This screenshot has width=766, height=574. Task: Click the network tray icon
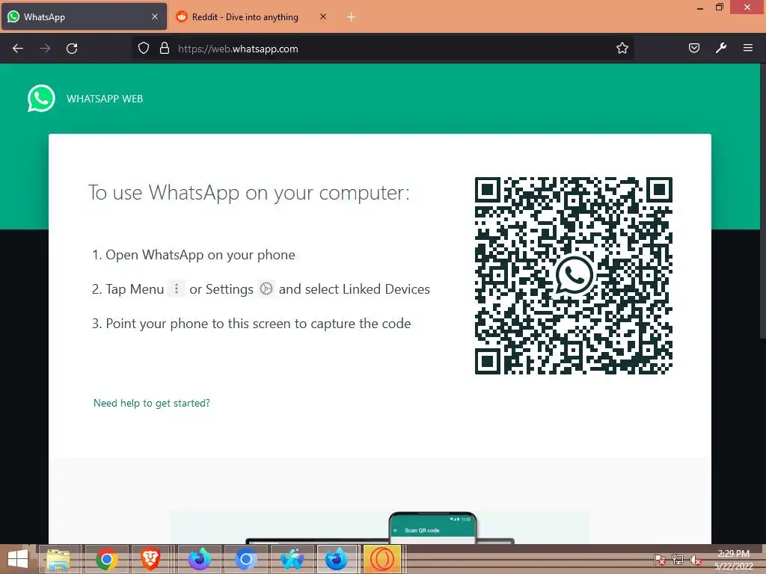click(x=678, y=560)
